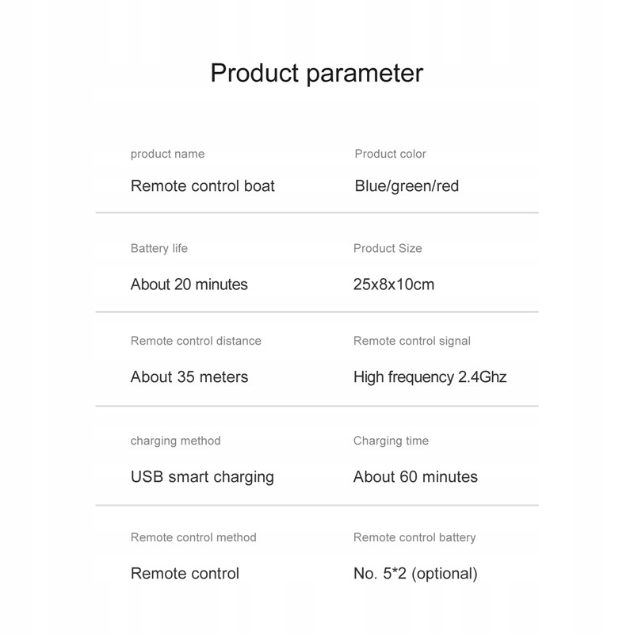Select the "No. 5*2 (optional)" value
The width and height of the screenshot is (634, 634).
[415, 573]
